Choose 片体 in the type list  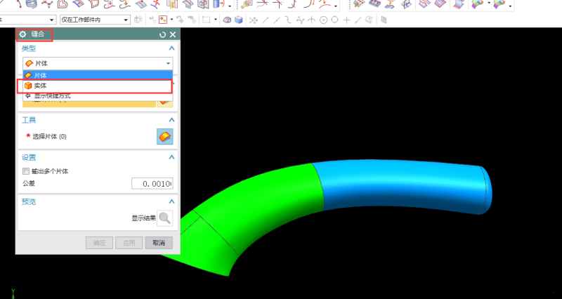pos(98,75)
